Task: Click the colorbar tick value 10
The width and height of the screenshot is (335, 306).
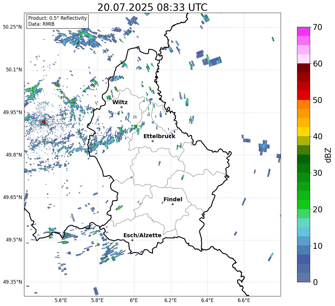Action: (x=317, y=246)
